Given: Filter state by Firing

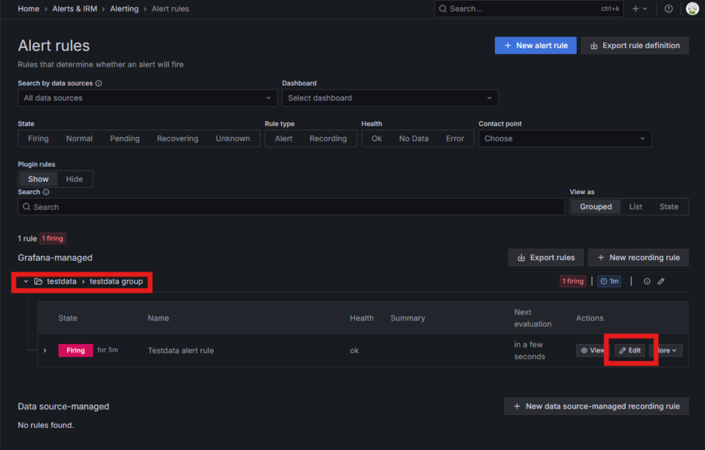Looking at the screenshot, I should click(39, 138).
